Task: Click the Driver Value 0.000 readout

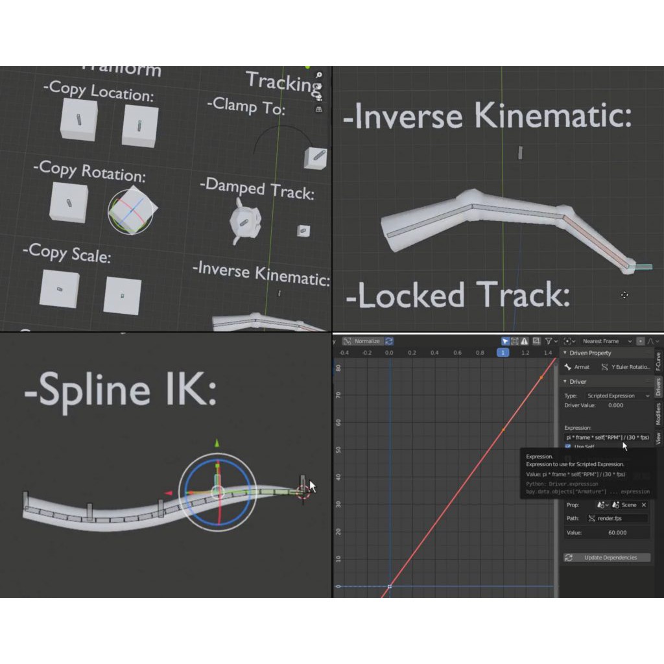Action: click(x=616, y=405)
